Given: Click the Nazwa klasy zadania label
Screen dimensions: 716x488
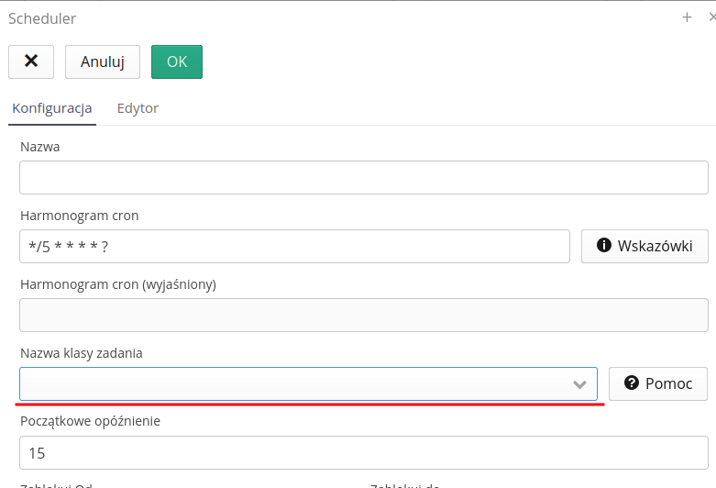Looking at the screenshot, I should (x=82, y=353).
